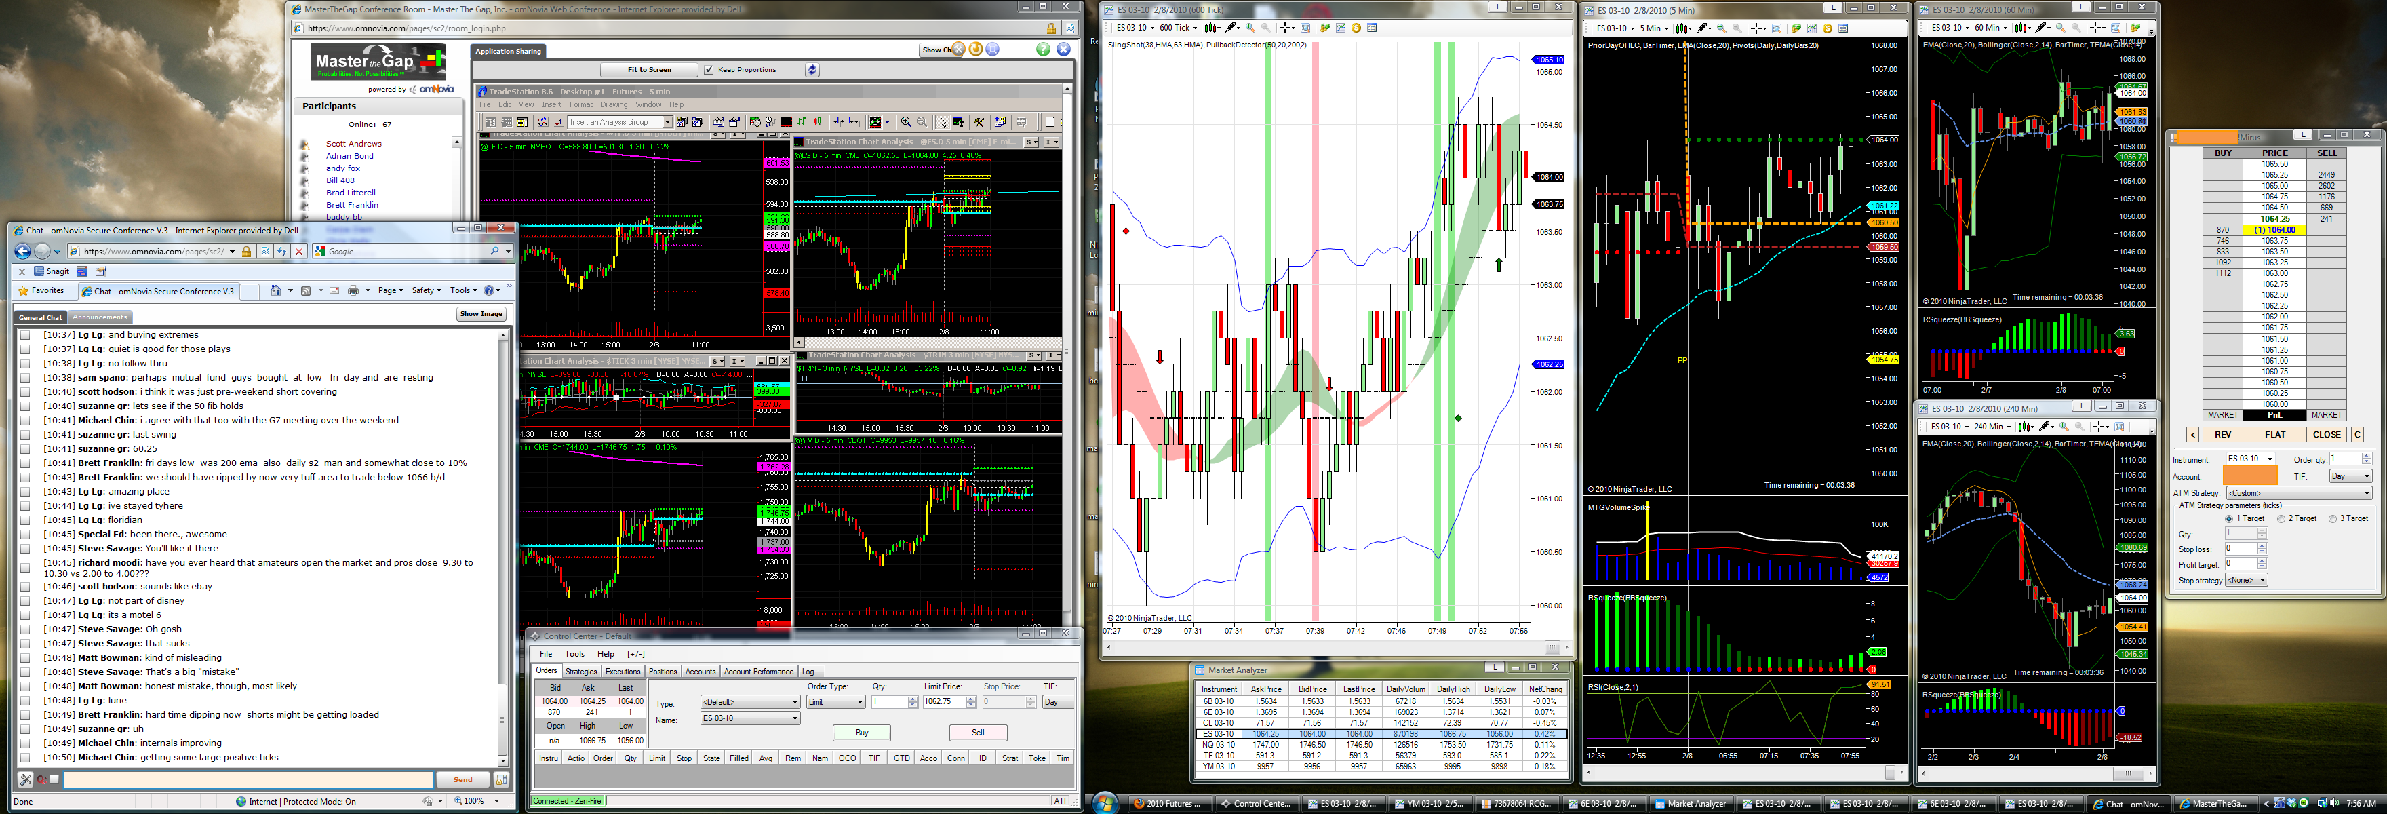The width and height of the screenshot is (2387, 814).
Task: Open ATM Strategy <Custom> dropdown
Action: [x=2298, y=493]
